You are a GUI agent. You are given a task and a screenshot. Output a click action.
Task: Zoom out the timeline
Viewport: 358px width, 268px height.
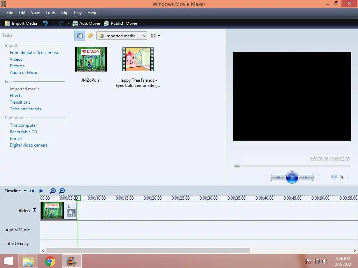62,191
